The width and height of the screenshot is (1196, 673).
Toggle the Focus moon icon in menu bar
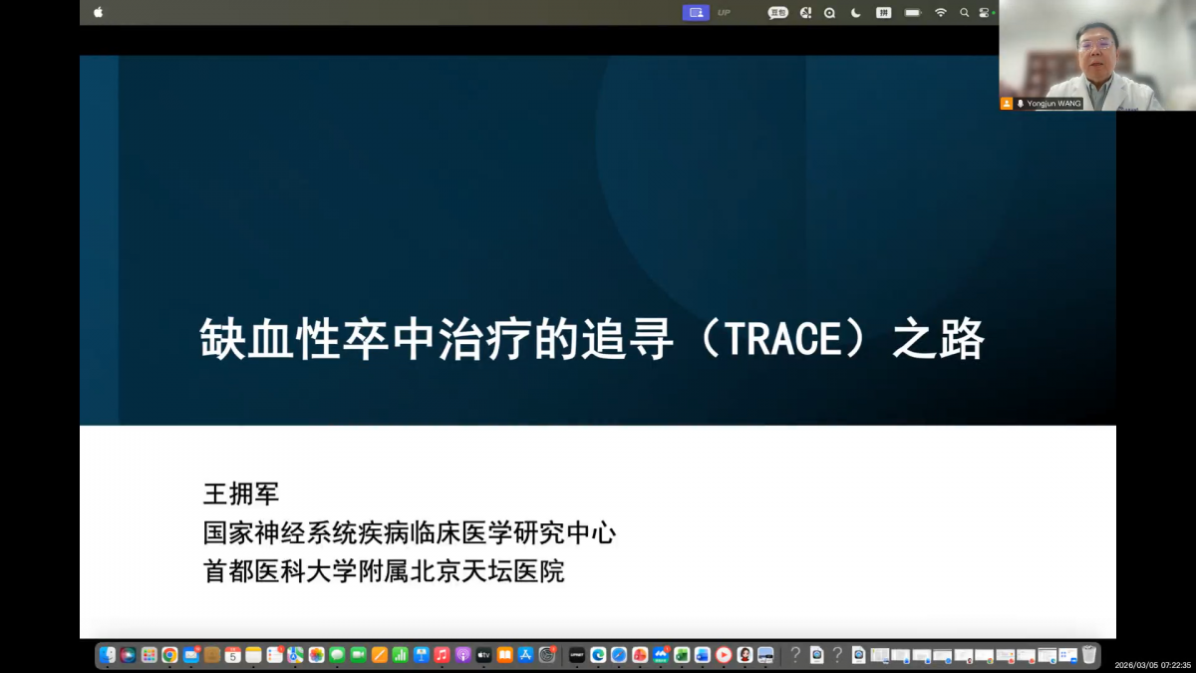[855, 13]
